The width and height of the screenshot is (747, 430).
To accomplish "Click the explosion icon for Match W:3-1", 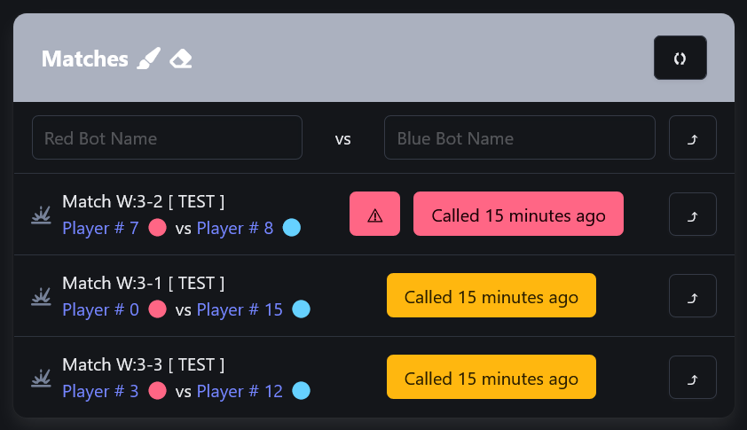I will (41, 296).
